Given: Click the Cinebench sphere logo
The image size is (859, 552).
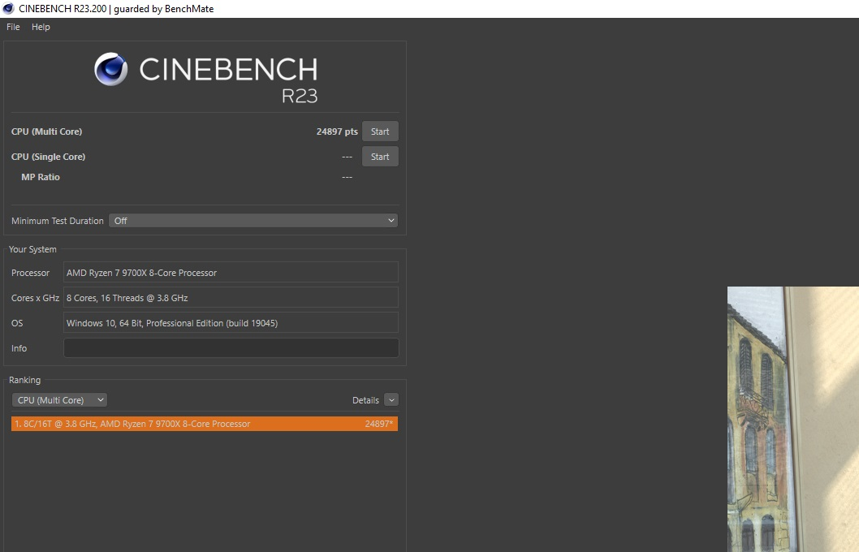Looking at the screenshot, I should (111, 69).
